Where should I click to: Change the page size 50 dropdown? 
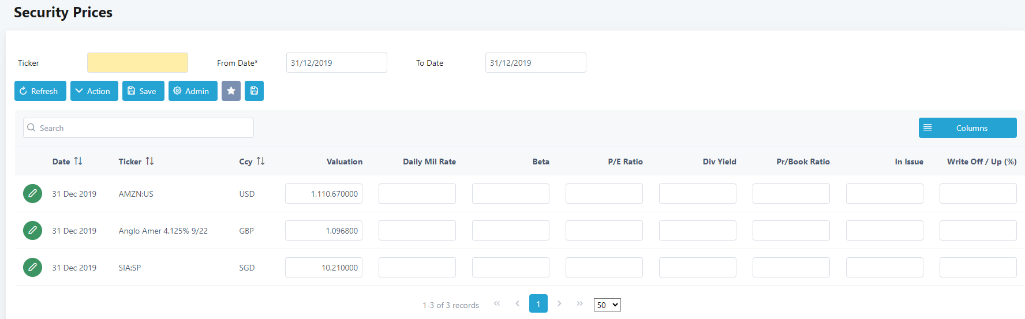click(x=607, y=305)
